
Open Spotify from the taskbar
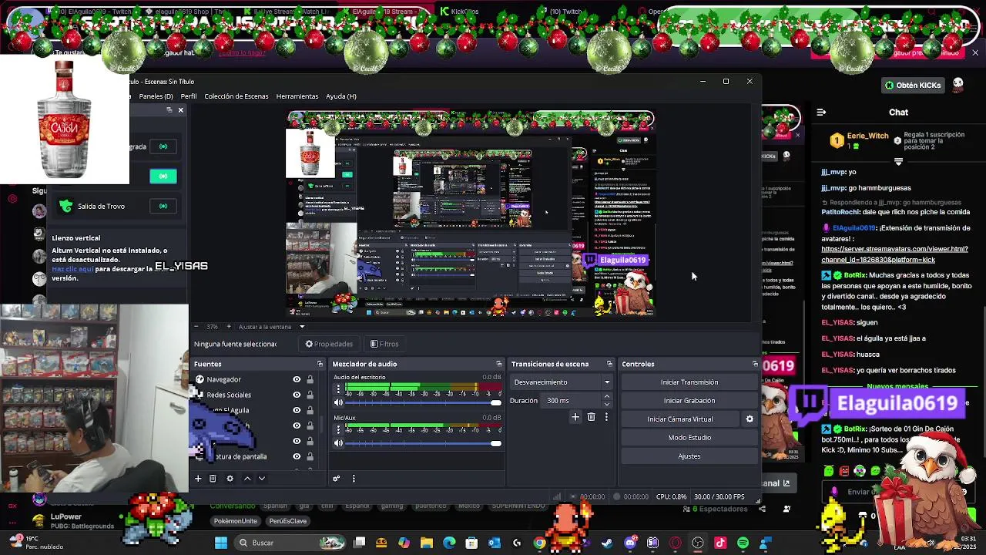tap(743, 543)
